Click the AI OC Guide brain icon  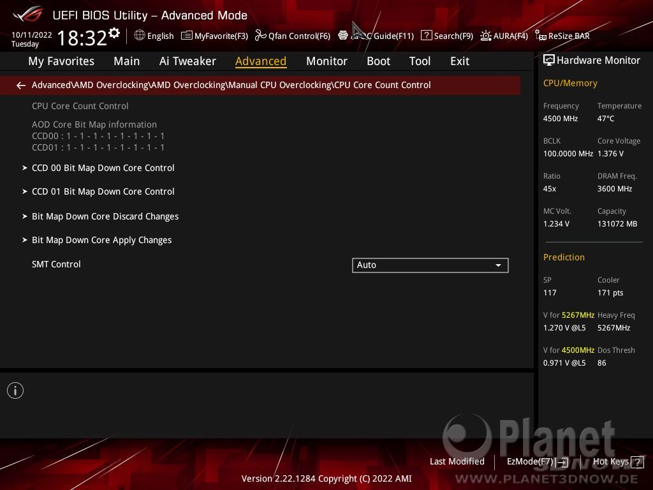coord(342,36)
